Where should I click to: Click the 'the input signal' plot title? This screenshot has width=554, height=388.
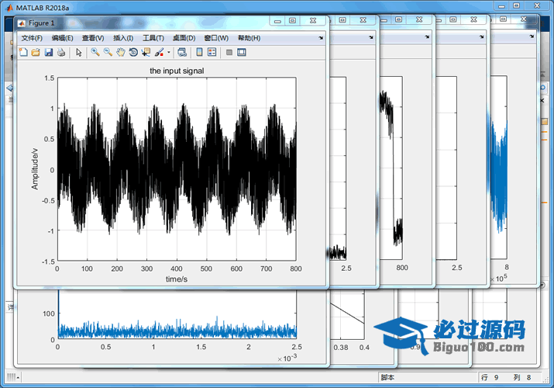click(x=177, y=71)
